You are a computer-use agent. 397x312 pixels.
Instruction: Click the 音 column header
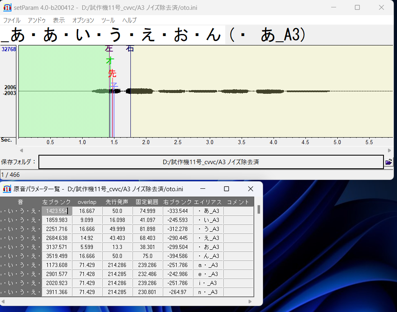[x=20, y=202]
